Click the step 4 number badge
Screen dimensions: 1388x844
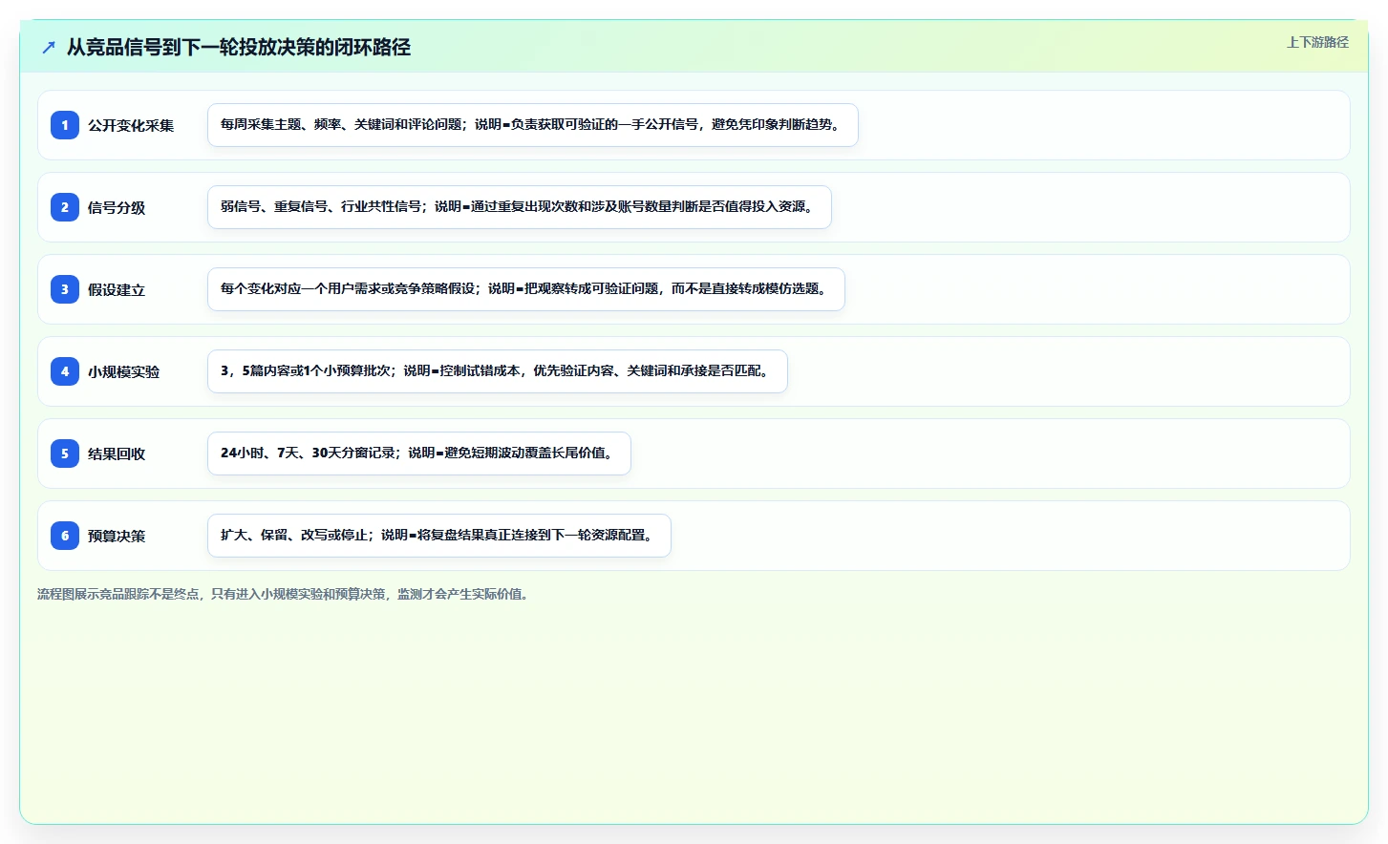click(65, 371)
